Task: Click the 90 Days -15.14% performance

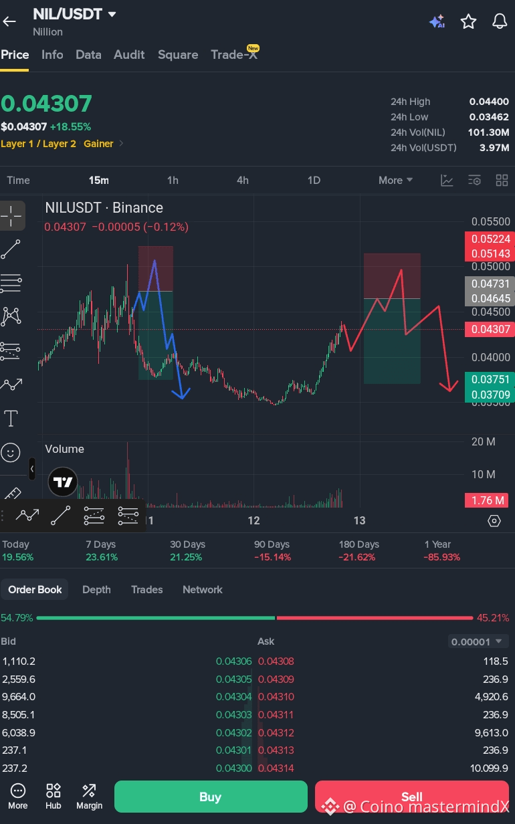Action: click(272, 550)
